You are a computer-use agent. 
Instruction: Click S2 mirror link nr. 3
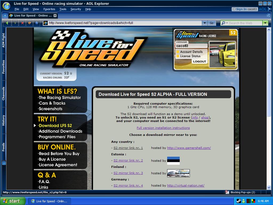(x=128, y=173)
